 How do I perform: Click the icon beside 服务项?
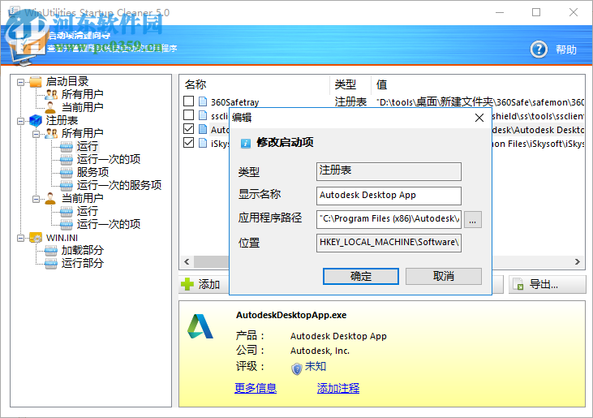(67, 172)
